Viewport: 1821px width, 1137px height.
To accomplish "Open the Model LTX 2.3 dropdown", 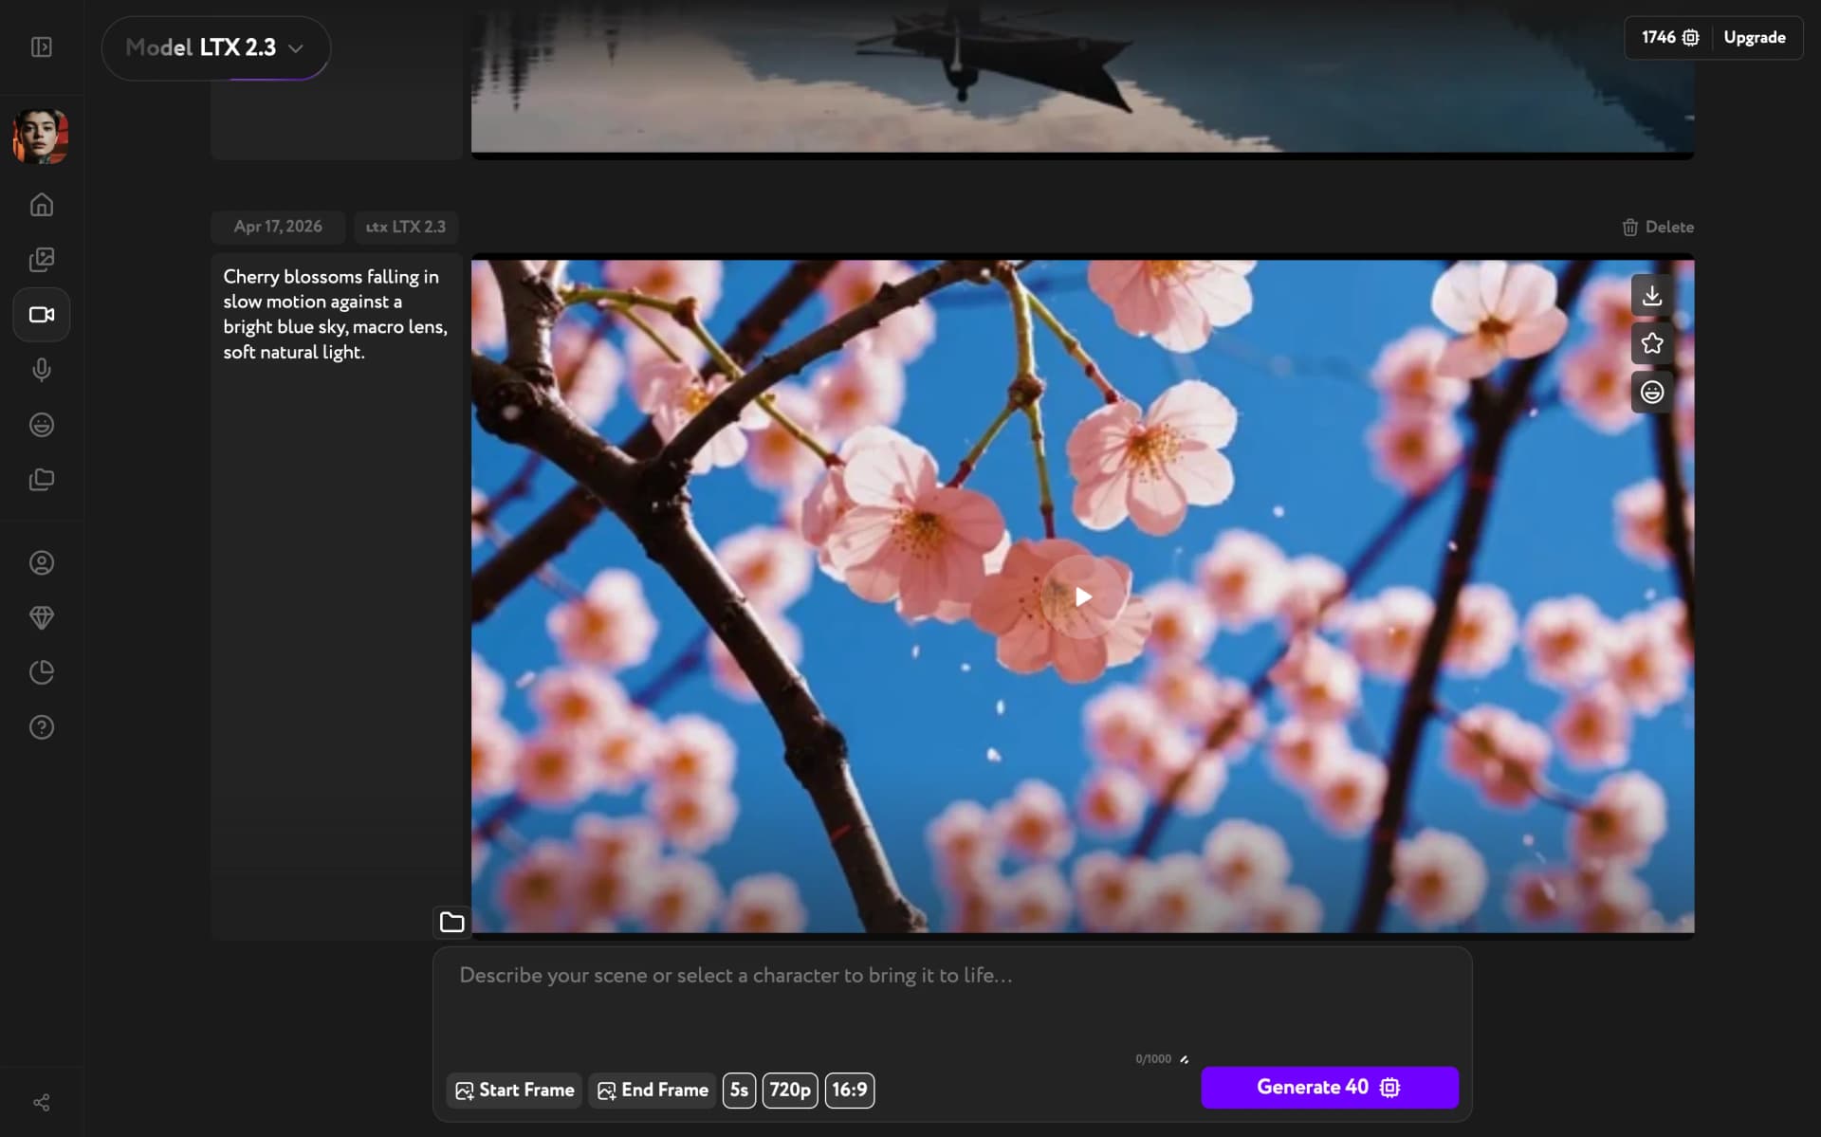I will click(215, 47).
